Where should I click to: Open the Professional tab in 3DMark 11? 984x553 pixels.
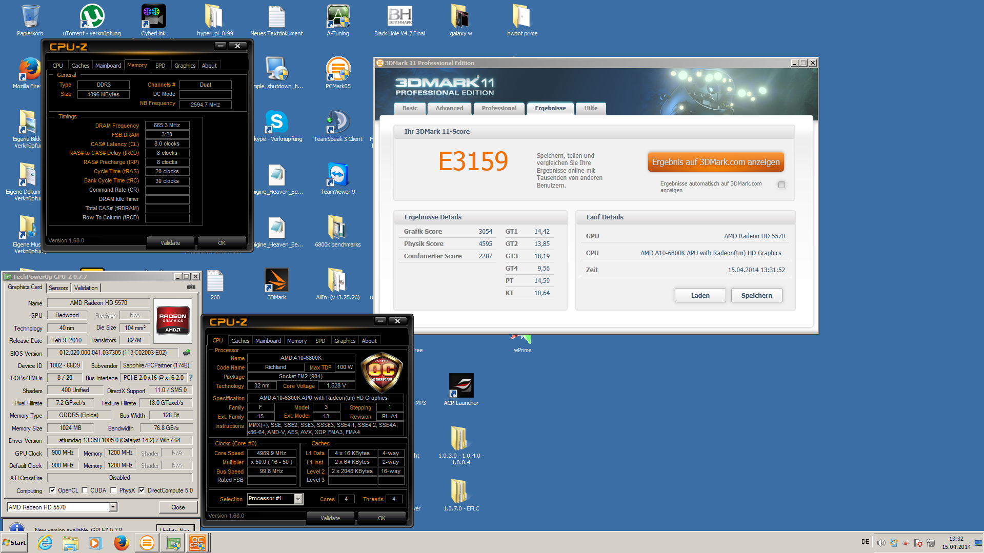coord(499,108)
